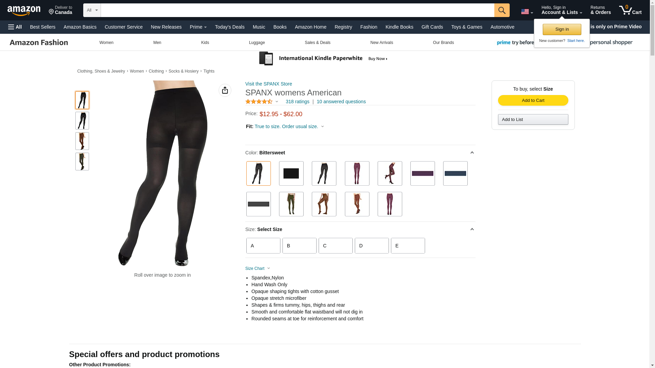
Task: Select size A option
Action: click(263, 246)
